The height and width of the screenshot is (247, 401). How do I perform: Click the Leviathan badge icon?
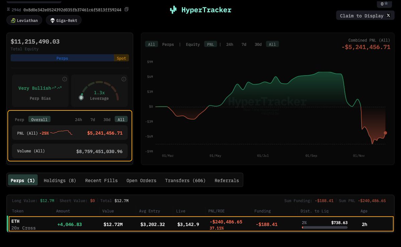point(13,20)
